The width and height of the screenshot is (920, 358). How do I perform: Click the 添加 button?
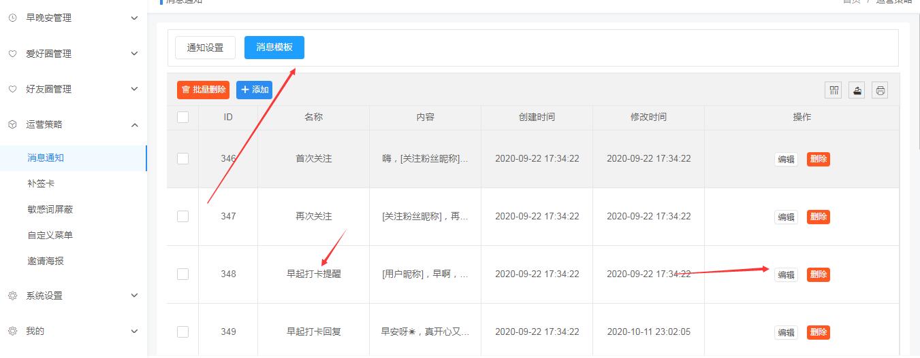coord(254,90)
